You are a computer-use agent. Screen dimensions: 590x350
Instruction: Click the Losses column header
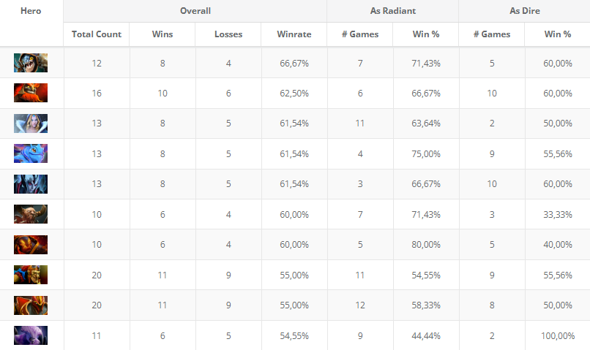(228, 34)
